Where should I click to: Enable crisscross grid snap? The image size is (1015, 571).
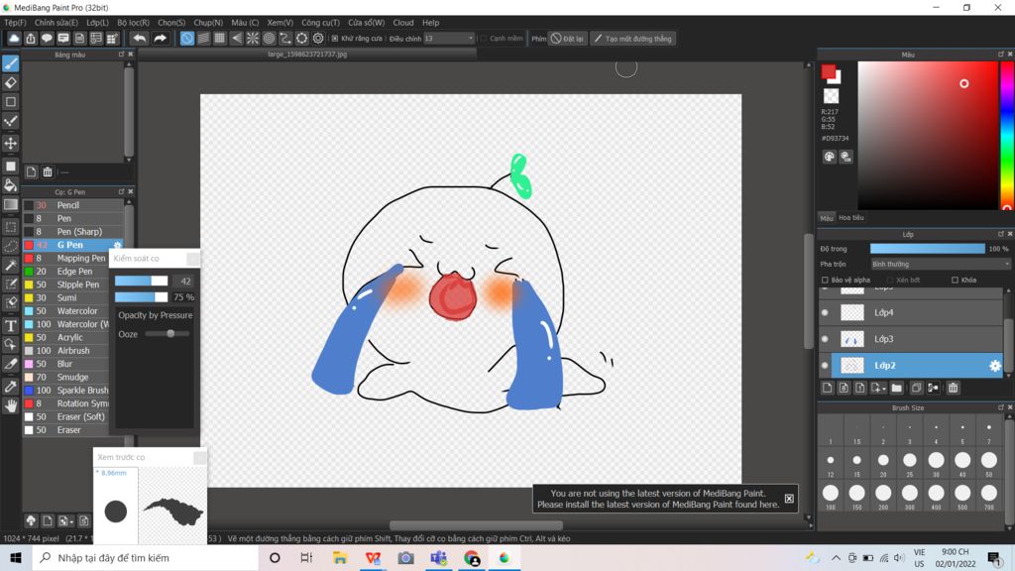tap(219, 39)
